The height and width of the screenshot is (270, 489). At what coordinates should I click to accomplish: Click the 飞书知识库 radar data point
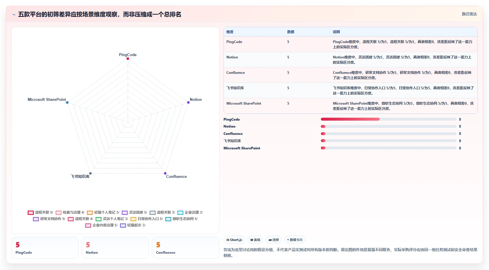click(90, 174)
